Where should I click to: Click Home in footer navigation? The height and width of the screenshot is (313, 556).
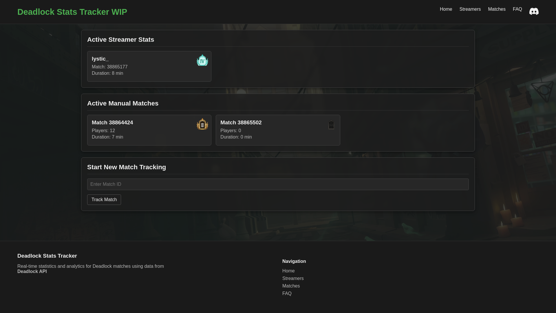coord(288,271)
